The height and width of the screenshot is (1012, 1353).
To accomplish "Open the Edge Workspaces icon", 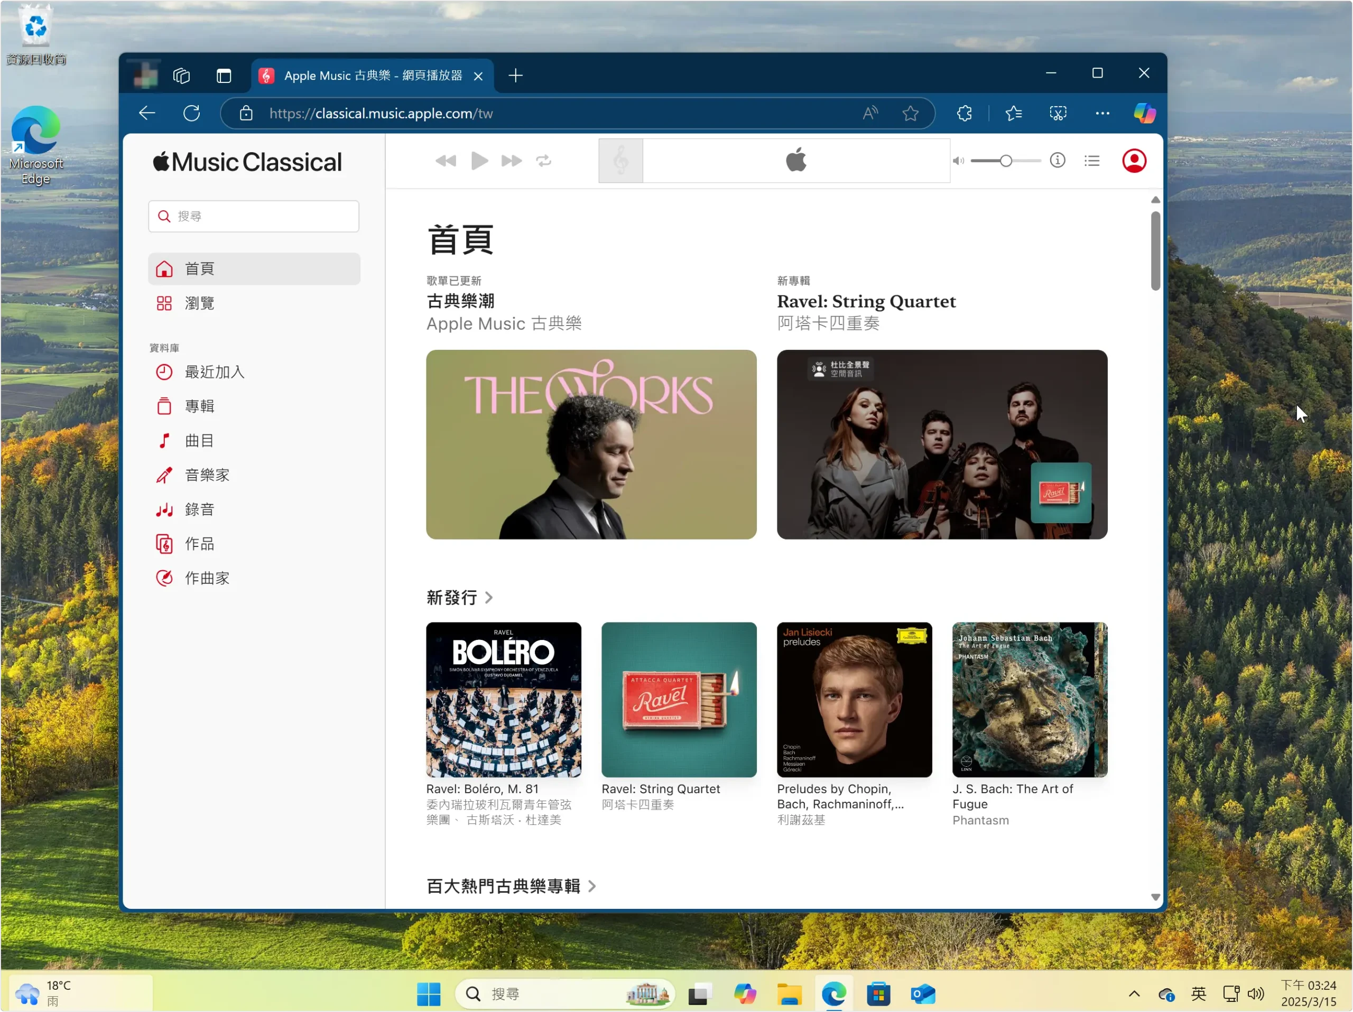I will [x=182, y=75].
